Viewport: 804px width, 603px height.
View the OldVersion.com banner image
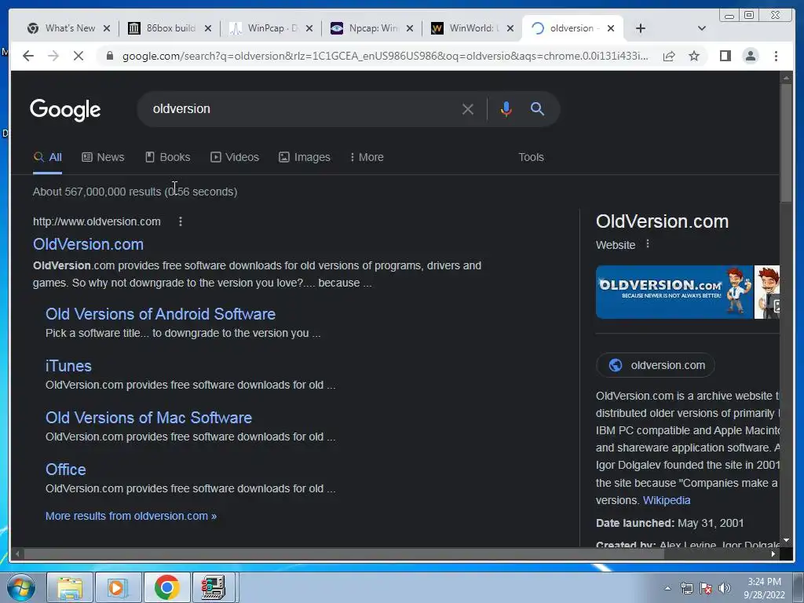click(674, 292)
